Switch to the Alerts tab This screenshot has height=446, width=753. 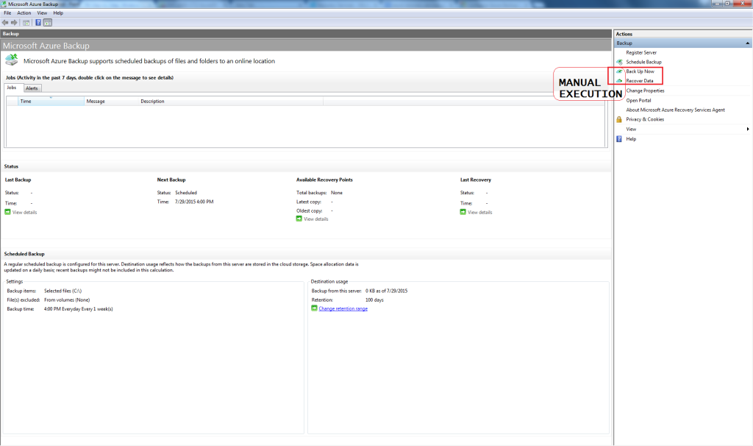32,88
